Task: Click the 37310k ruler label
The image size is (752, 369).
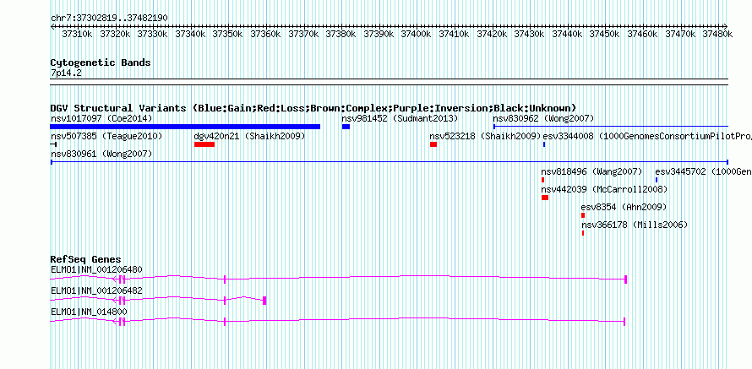Action: (x=77, y=34)
